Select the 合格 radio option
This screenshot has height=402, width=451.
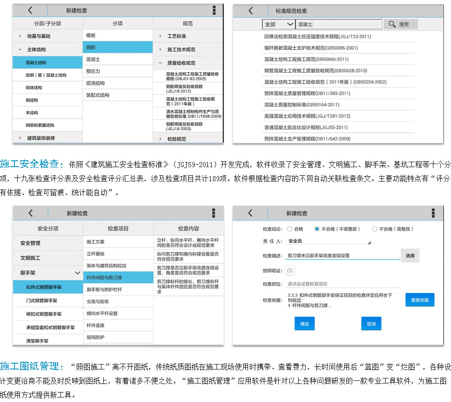(x=290, y=229)
